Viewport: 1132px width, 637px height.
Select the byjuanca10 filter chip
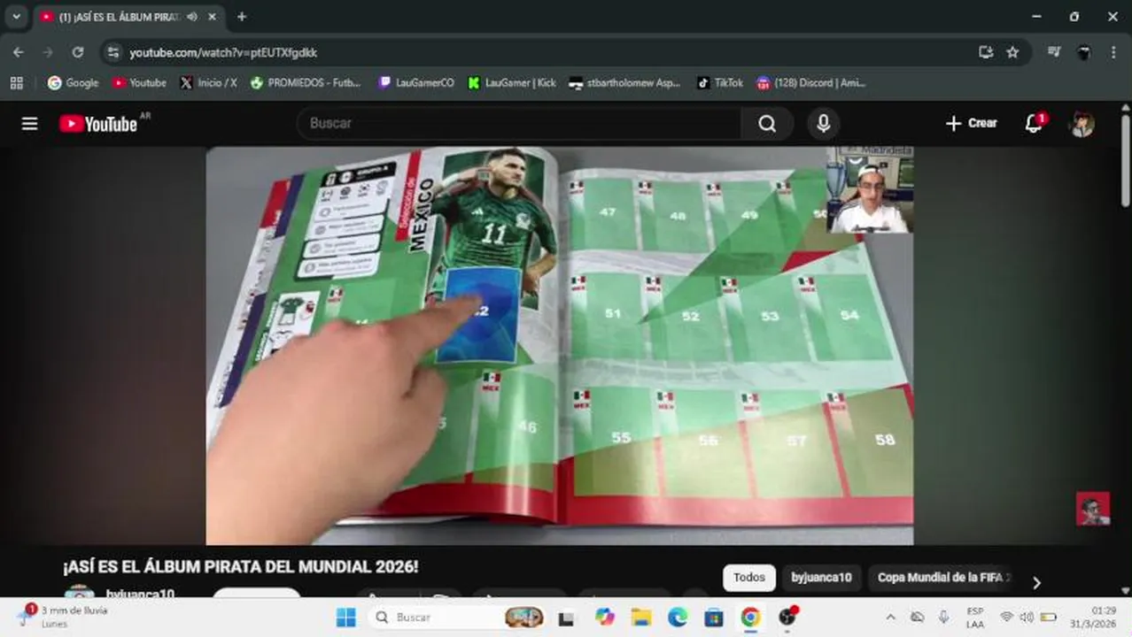point(821,578)
